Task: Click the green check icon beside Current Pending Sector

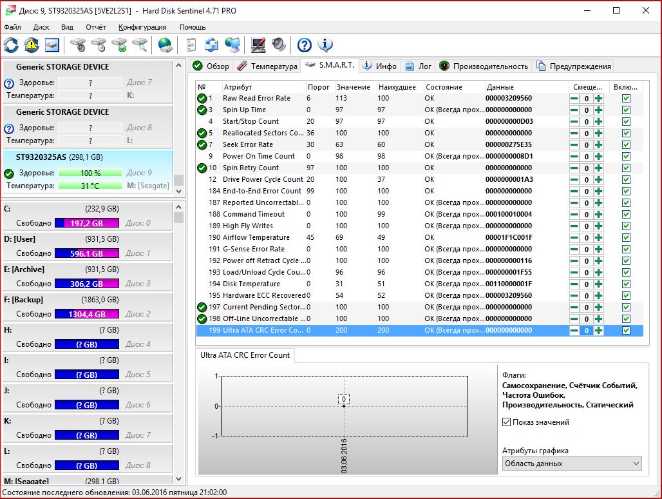Action: pos(202,307)
